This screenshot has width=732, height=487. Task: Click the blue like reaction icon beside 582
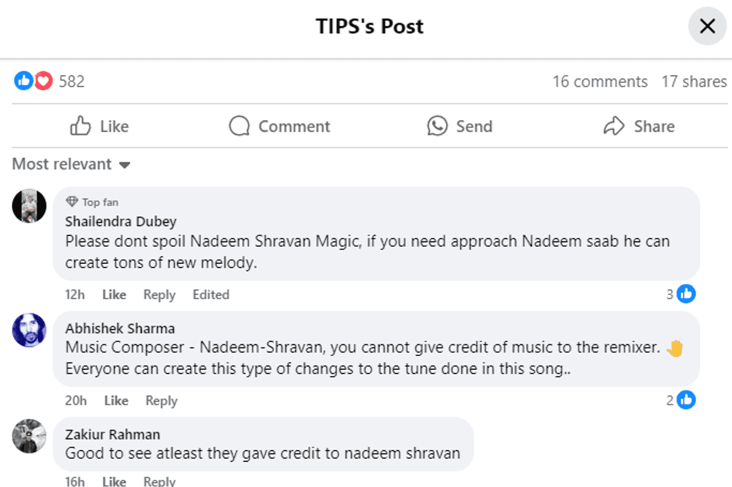point(23,81)
